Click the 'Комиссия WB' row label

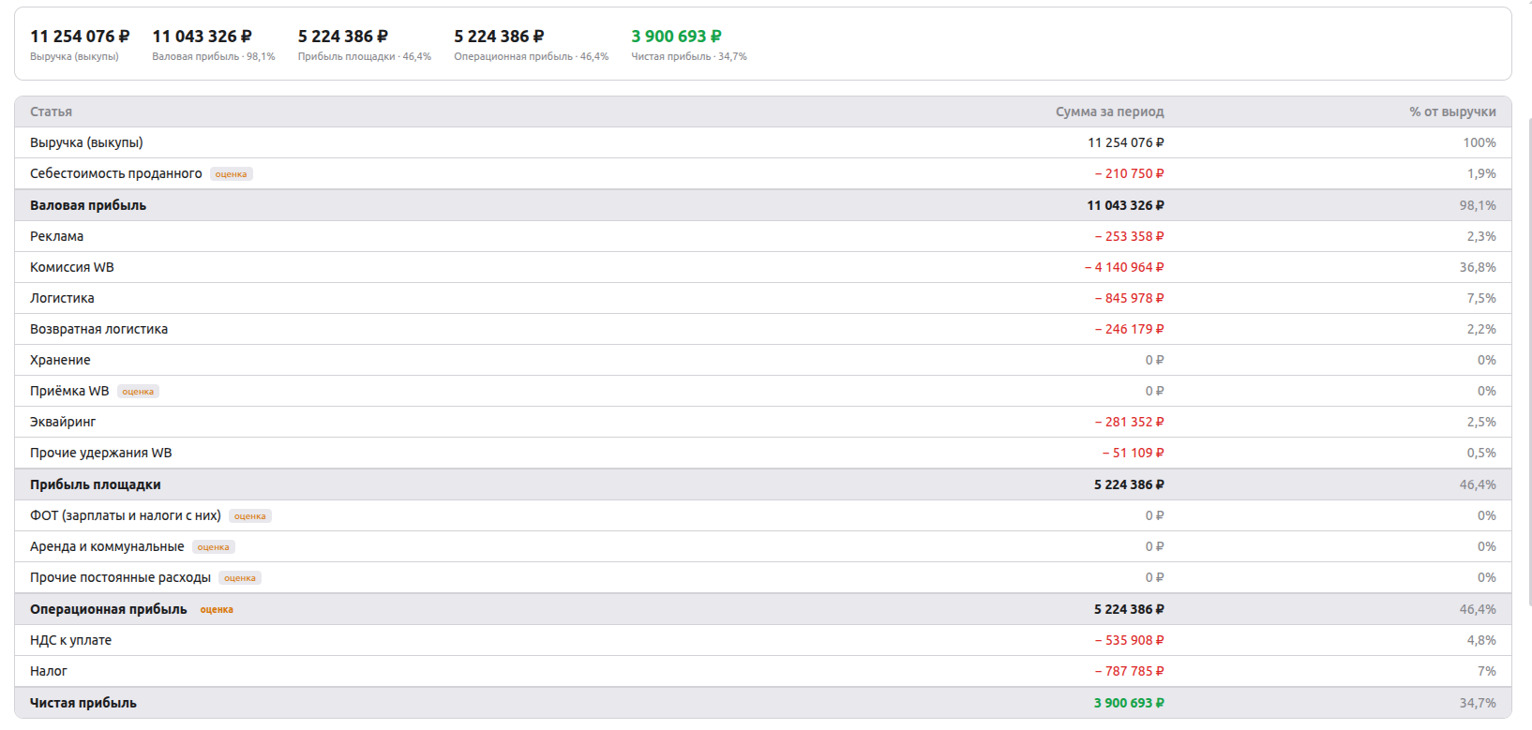(x=72, y=267)
